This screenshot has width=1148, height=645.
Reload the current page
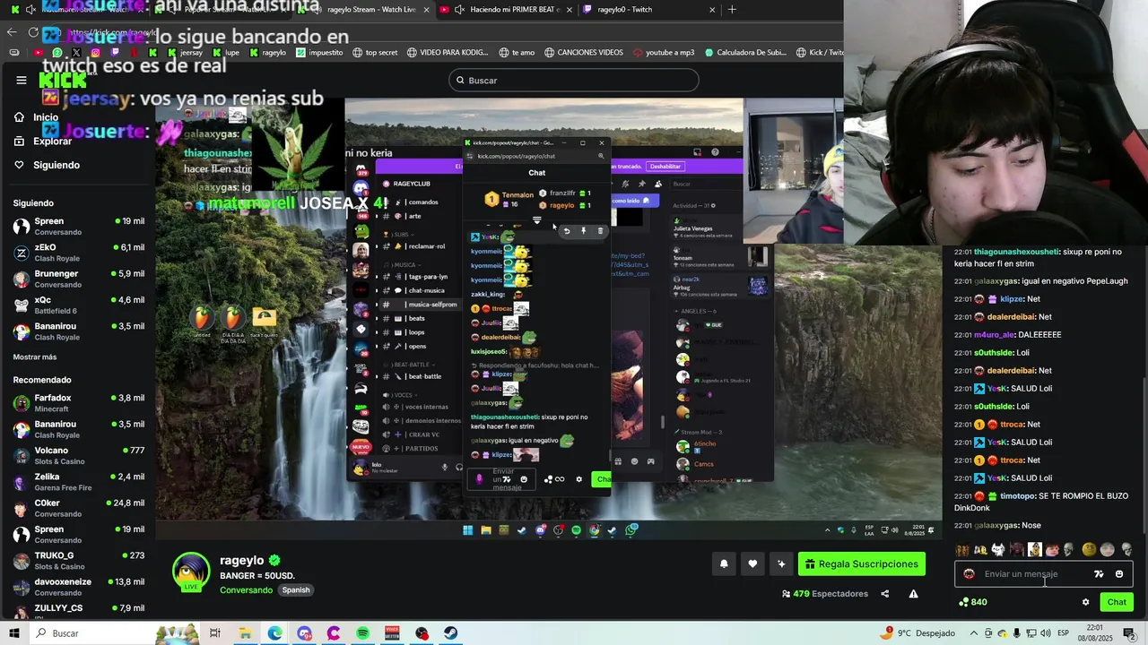(34, 32)
